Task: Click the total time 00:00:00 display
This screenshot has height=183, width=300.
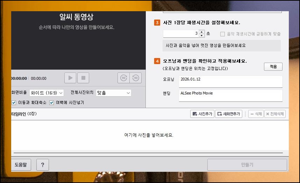Action: 39,78
